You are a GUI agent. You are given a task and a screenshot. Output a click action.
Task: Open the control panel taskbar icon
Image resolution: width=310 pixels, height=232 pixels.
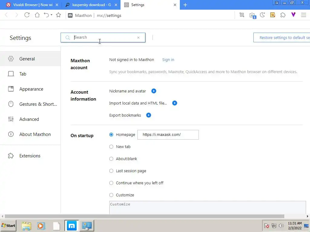pyautogui.click(x=87, y=226)
